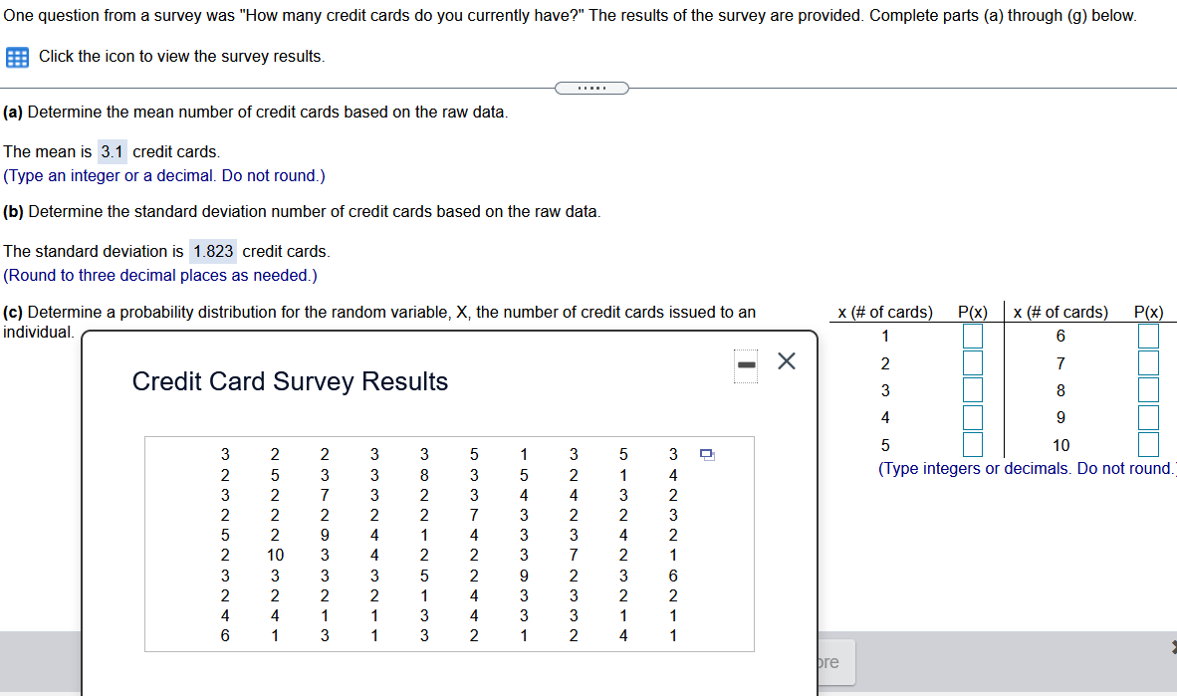Select the P(x) entry box for x equals 10
Image resolution: width=1177 pixels, height=696 pixels.
coord(1148,444)
